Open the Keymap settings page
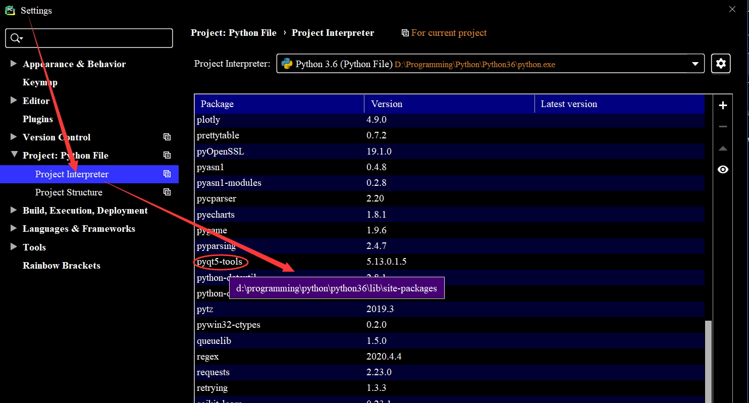 [x=40, y=82]
